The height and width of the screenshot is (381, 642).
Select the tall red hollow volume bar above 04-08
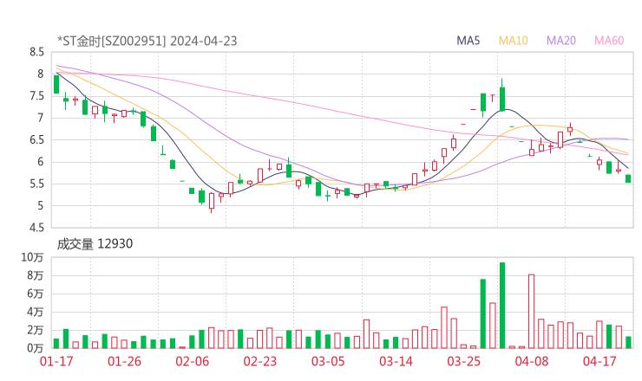pos(532,311)
